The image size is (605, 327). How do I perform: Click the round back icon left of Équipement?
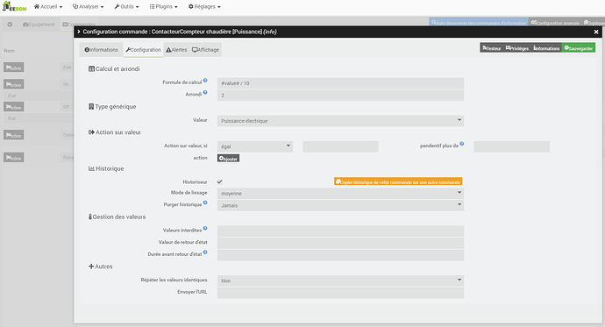click(10, 25)
